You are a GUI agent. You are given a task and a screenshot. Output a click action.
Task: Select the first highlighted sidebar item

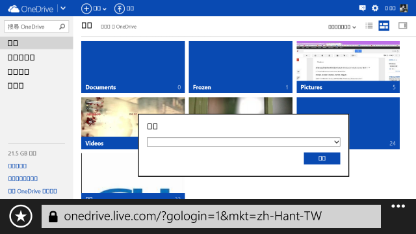pyautogui.click(x=36, y=43)
